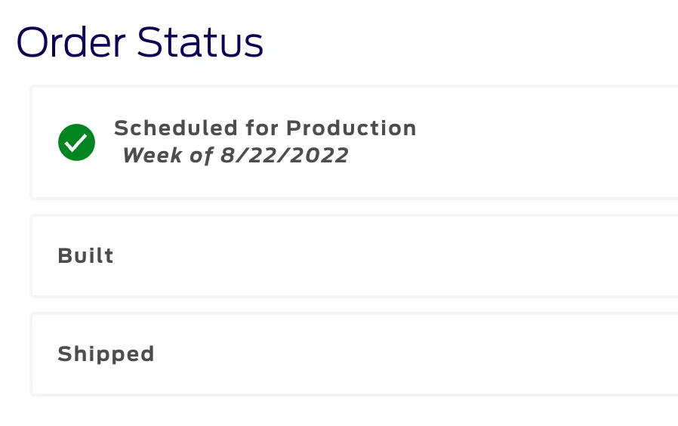Open the Shipped status row
This screenshot has height=426, width=678.
[x=355, y=354]
